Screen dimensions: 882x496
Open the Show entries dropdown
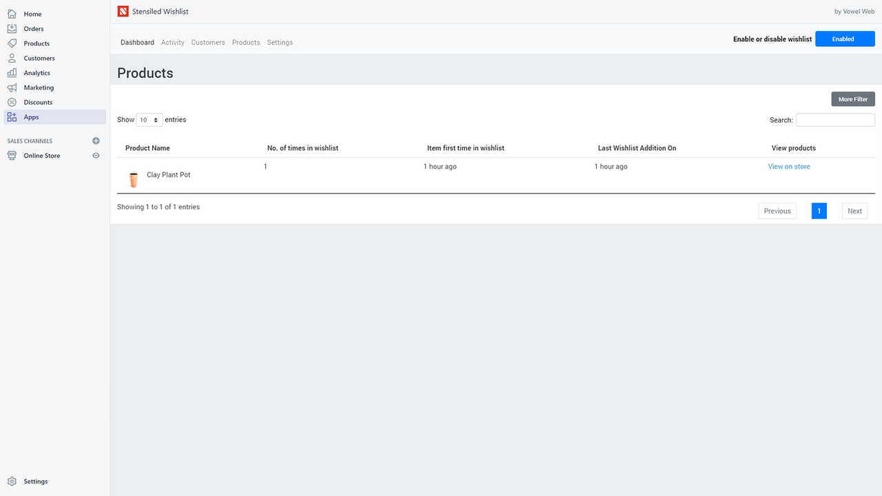pyautogui.click(x=150, y=120)
